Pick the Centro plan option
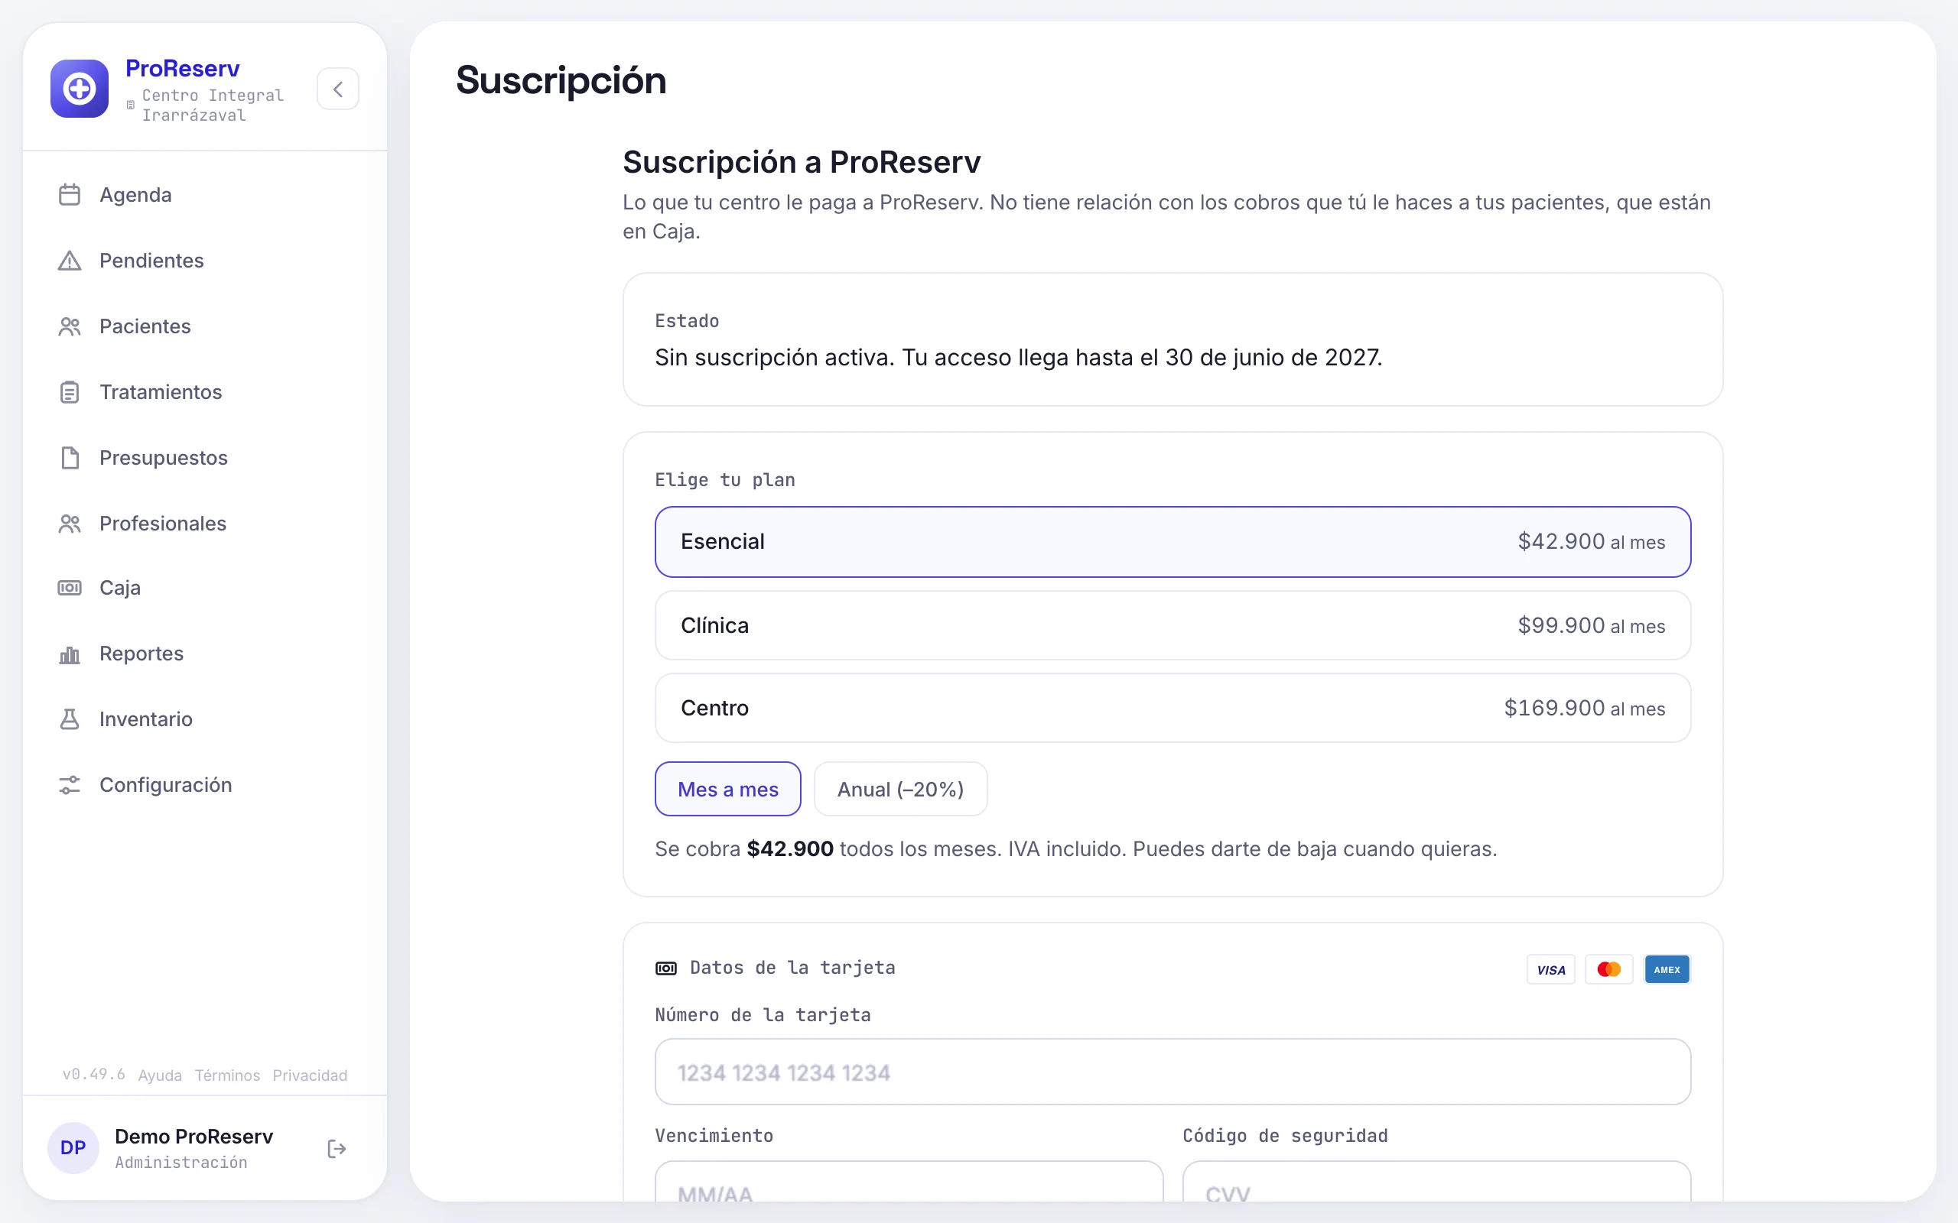 click(x=1173, y=708)
